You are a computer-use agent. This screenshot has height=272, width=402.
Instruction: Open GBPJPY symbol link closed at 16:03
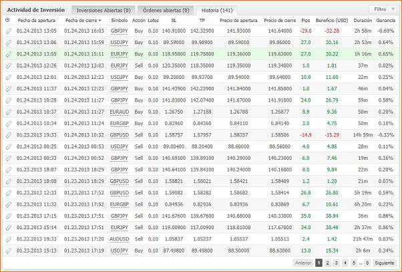(x=120, y=31)
